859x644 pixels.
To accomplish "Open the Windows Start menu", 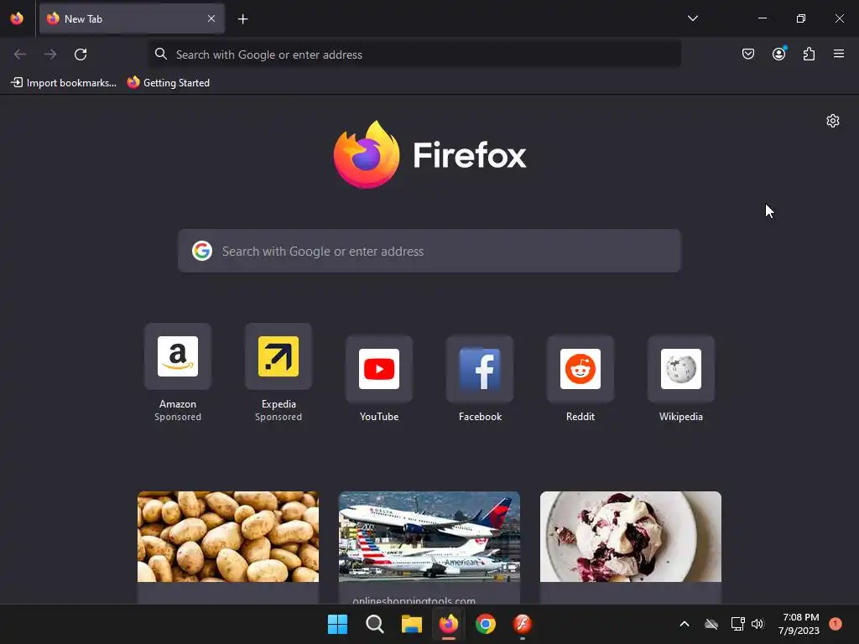I will [337, 624].
